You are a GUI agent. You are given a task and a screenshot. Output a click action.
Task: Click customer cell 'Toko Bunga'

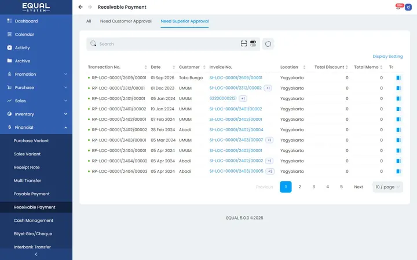[x=191, y=78]
